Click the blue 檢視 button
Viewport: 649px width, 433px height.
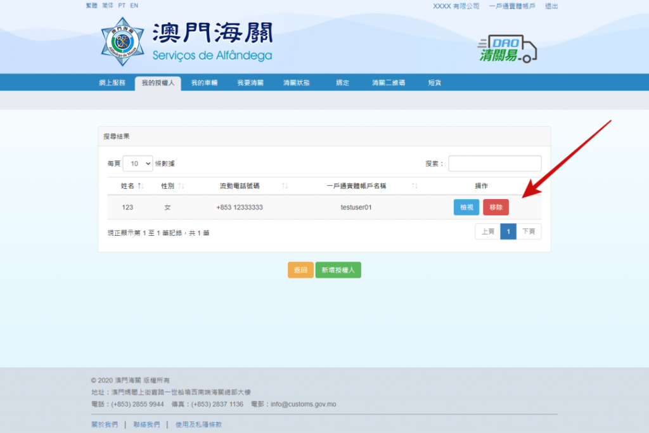(x=466, y=207)
